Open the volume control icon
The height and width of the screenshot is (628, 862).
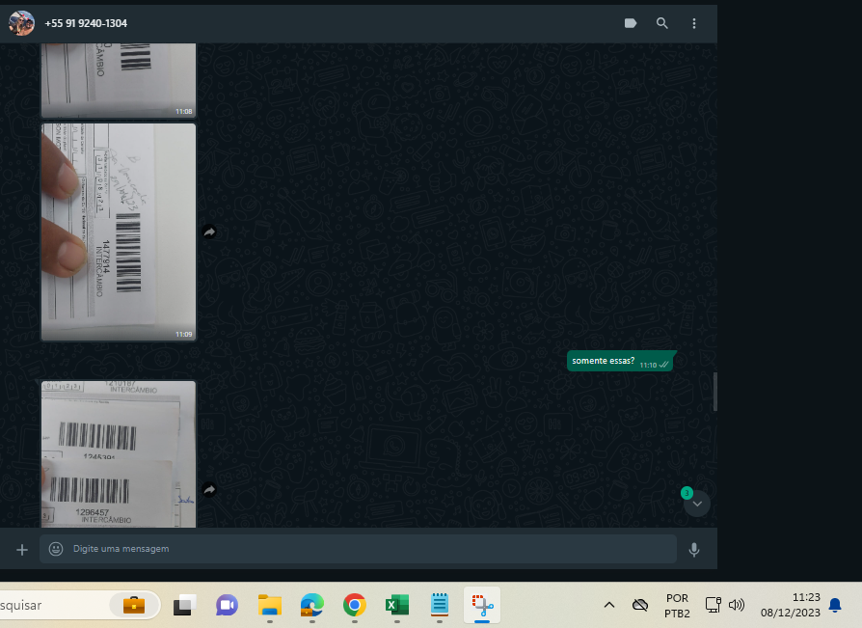coord(736,605)
